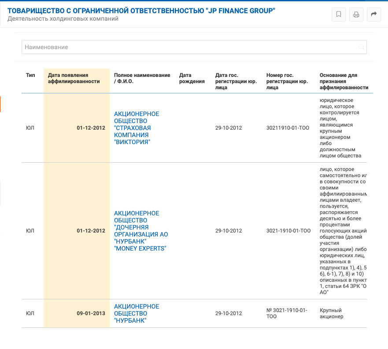Select the 09-01-2013 date cell
Screen dimensions: 388x349
click(91, 313)
